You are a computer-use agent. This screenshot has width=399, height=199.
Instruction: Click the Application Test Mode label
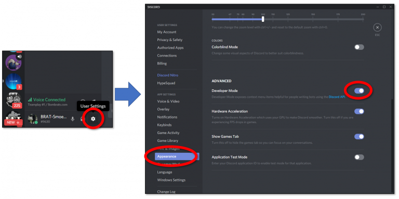coord(230,157)
